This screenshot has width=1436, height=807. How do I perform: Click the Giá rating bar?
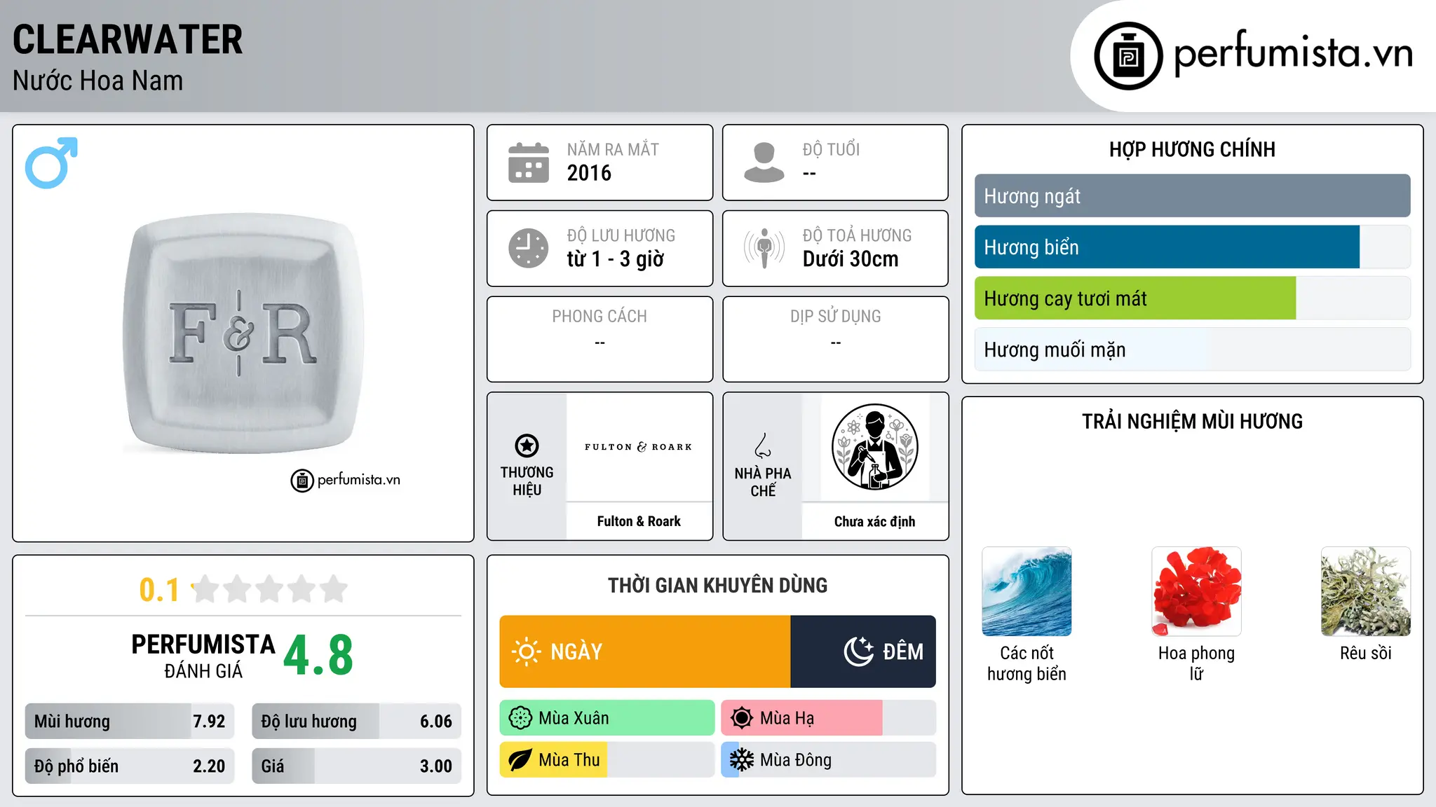(x=356, y=766)
